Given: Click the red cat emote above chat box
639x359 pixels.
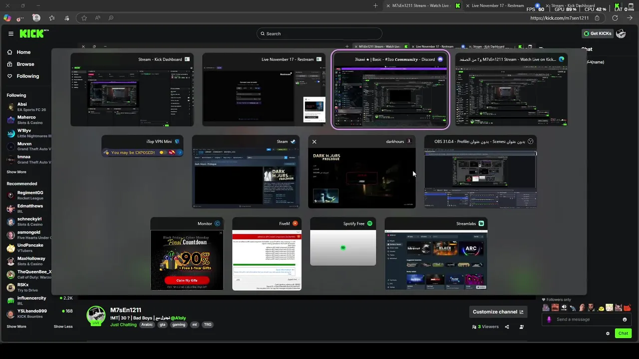Looking at the screenshot, I should [x=627, y=308].
